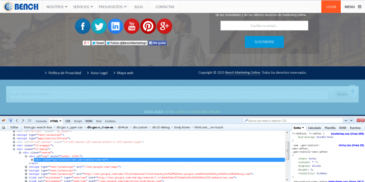Click the Firebug CSS selector search box

tap(293, 121)
